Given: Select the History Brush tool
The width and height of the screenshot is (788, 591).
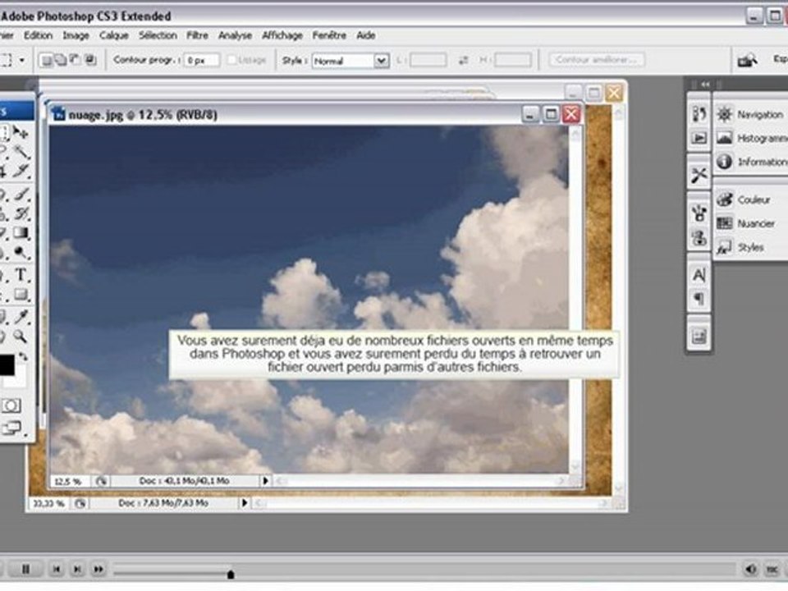Looking at the screenshot, I should [21, 213].
